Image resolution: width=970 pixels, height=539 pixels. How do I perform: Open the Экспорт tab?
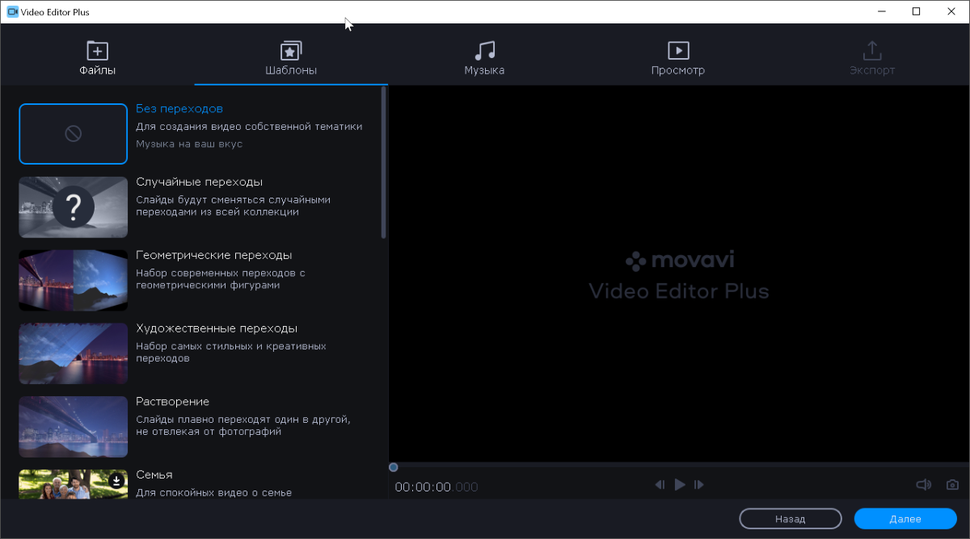(x=872, y=58)
